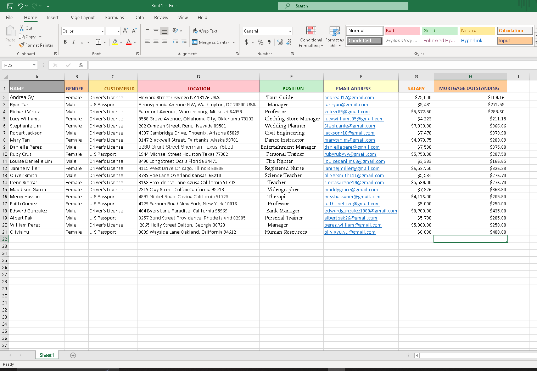This screenshot has width=537, height=371.
Task: Apply the Calculation cell style
Action: [515, 31]
